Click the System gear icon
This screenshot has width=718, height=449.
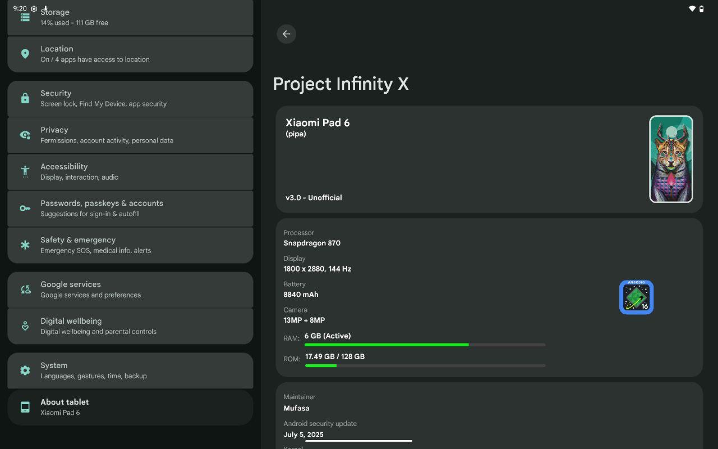(x=25, y=370)
